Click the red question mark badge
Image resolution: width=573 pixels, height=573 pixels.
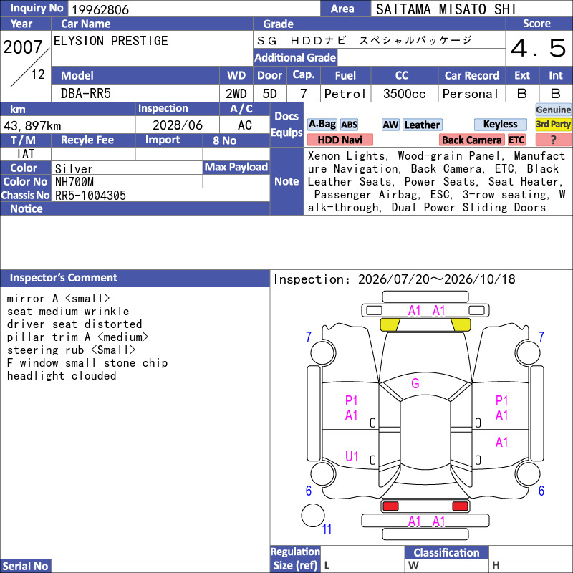point(553,140)
